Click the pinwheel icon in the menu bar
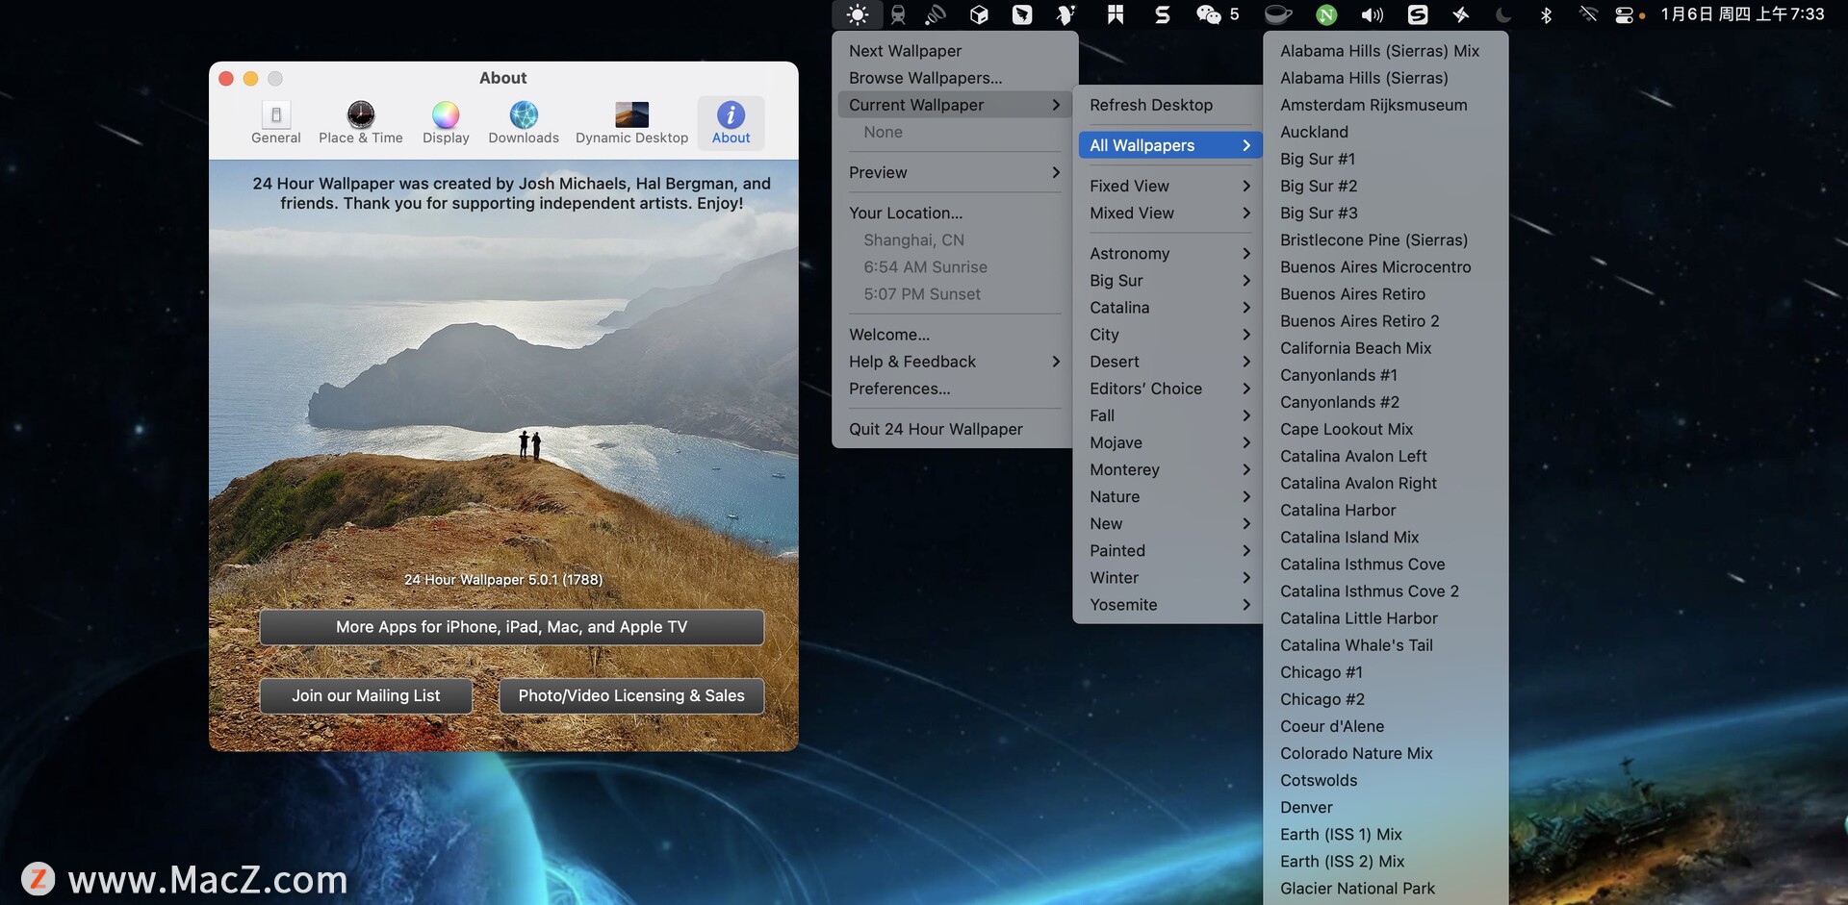This screenshot has height=905, width=1848. pos(1460,14)
